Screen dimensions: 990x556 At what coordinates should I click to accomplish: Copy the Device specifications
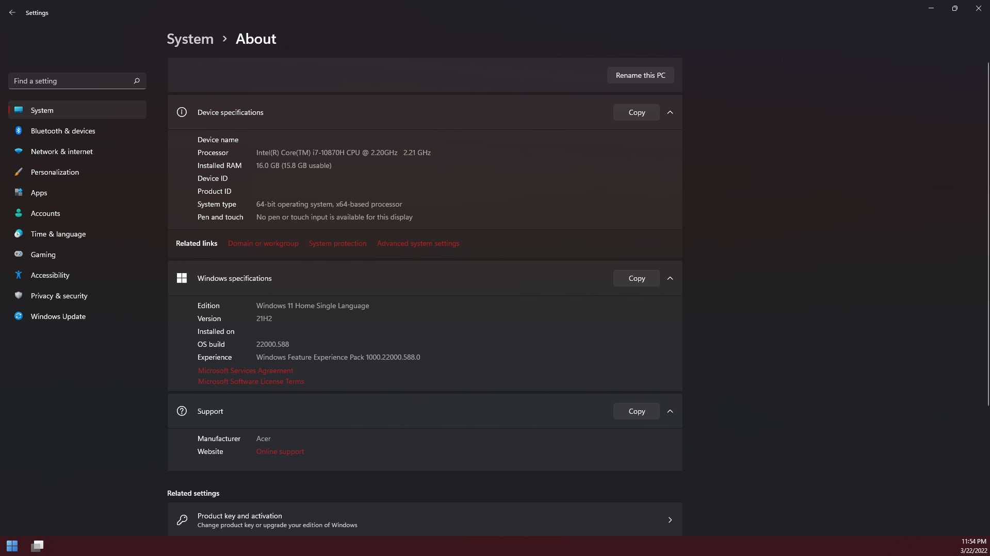(636, 112)
